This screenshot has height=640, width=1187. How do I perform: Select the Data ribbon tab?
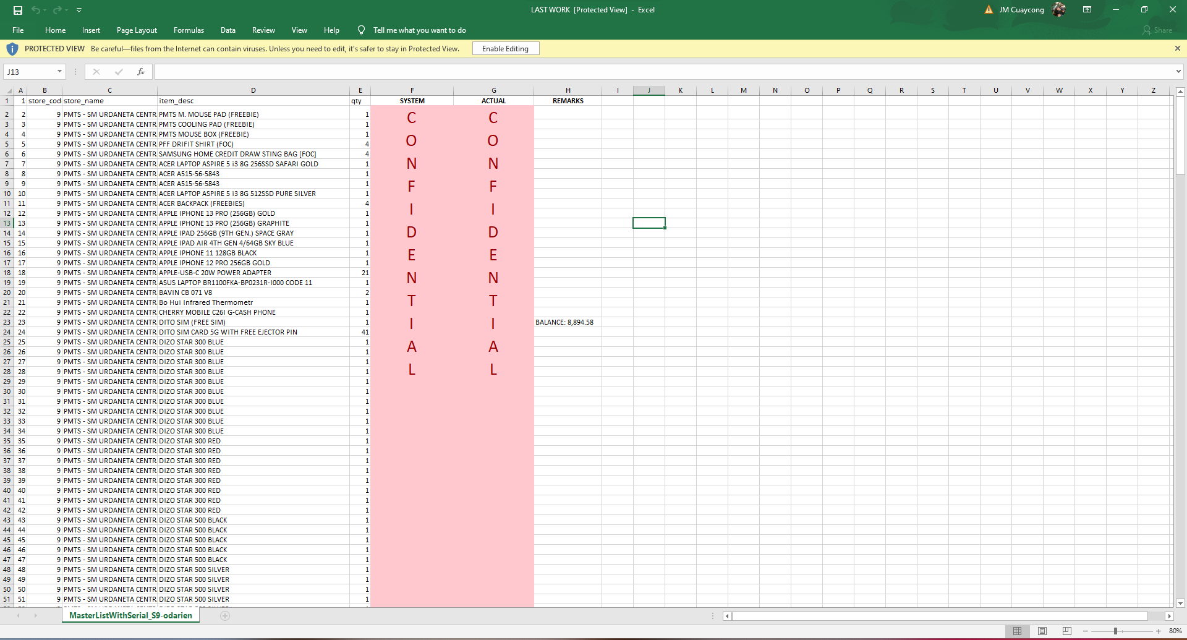228,30
